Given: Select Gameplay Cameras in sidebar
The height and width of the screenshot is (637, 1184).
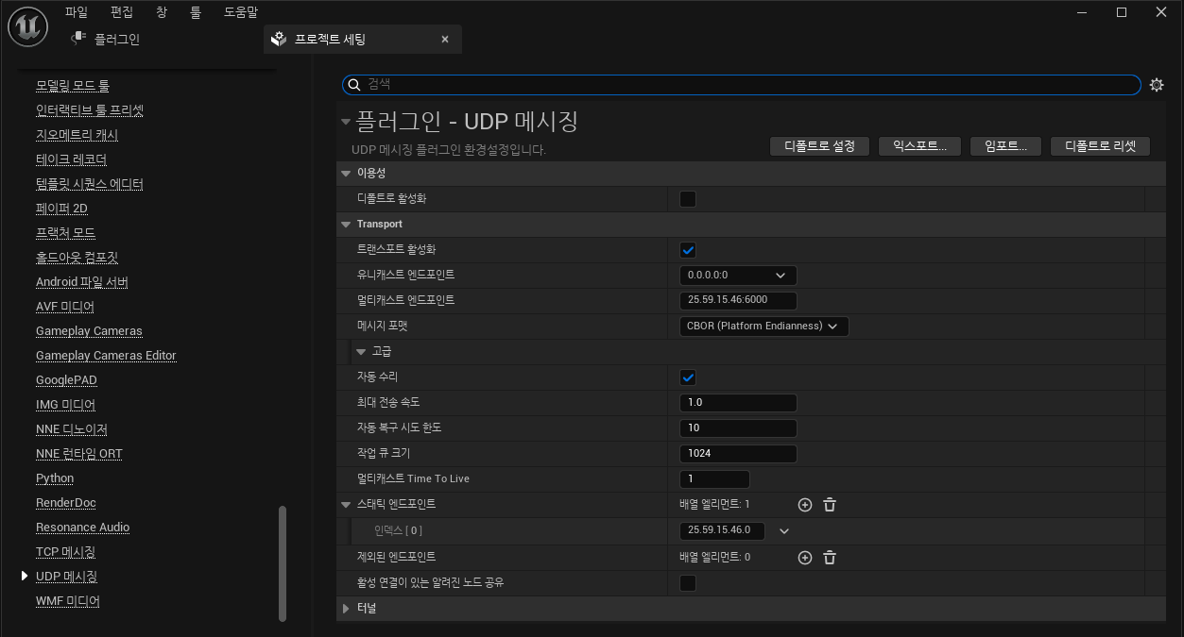Looking at the screenshot, I should point(89,331).
